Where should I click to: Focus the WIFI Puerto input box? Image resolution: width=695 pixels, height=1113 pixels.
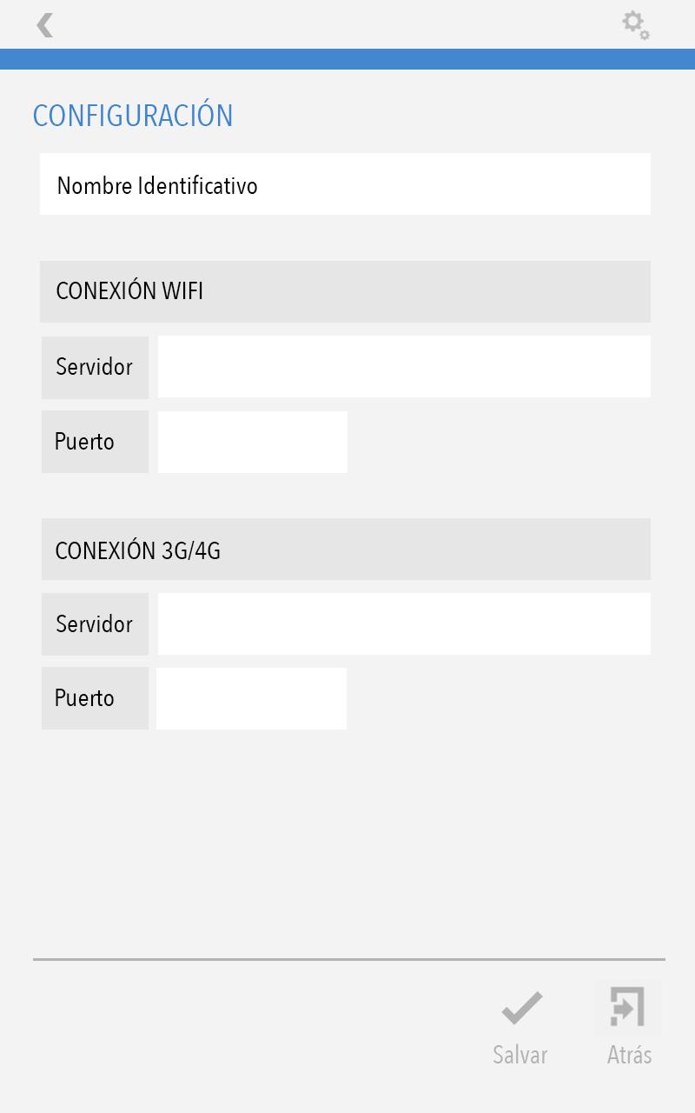click(x=252, y=442)
